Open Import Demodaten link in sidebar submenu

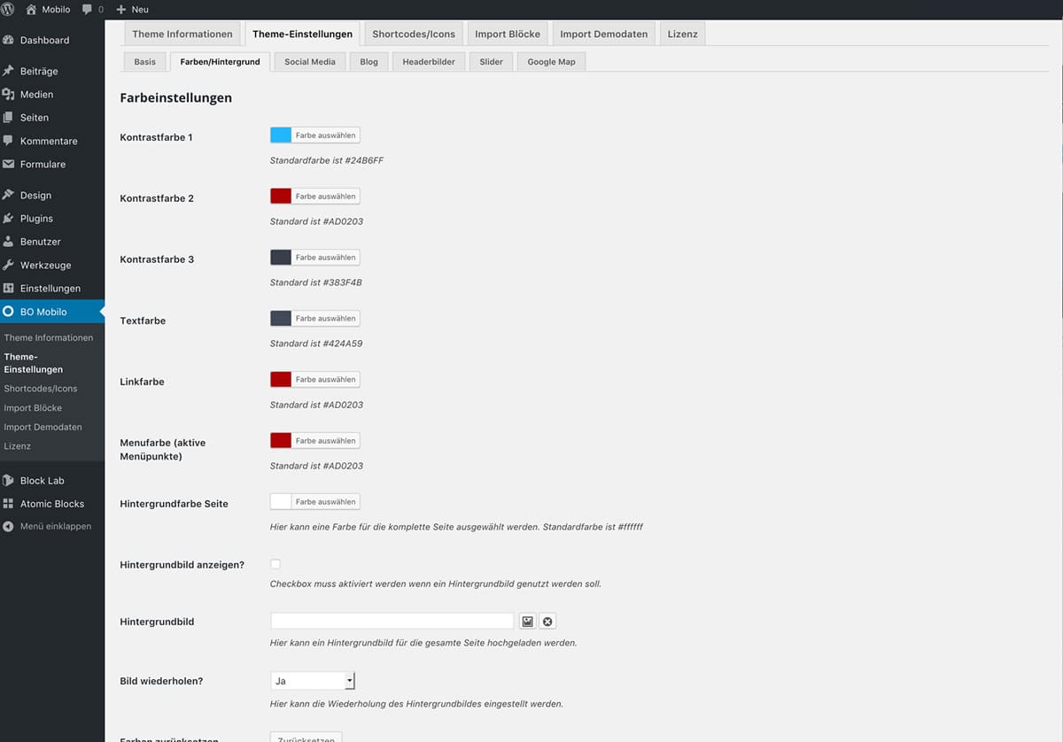43,427
